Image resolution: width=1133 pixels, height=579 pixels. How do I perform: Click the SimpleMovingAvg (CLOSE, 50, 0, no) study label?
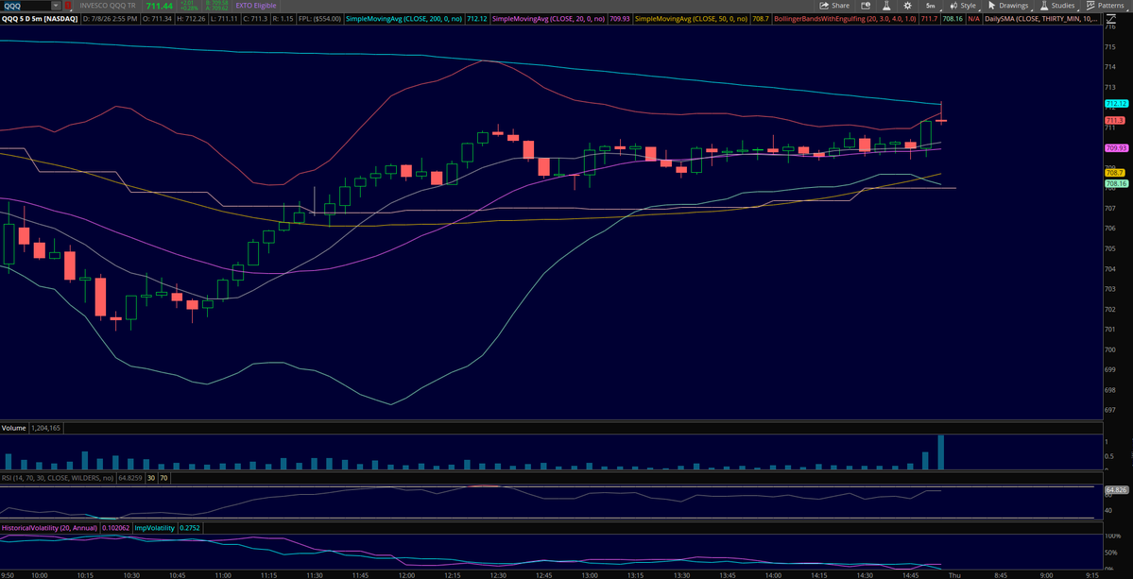tap(694, 17)
